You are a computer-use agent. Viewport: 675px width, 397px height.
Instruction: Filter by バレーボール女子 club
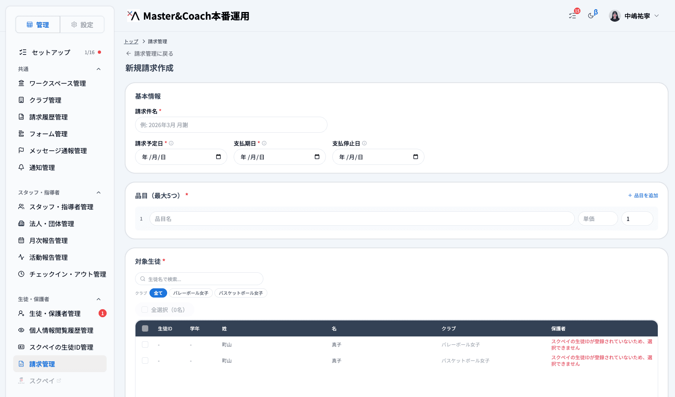pyautogui.click(x=191, y=293)
